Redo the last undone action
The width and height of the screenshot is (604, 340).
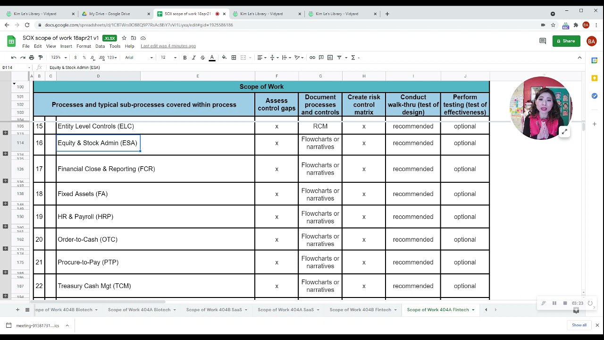coord(23,58)
